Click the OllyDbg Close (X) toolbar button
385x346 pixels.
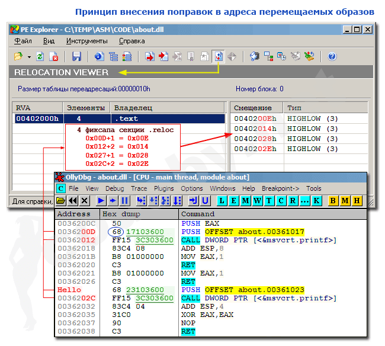pyautogui.click(x=85, y=201)
